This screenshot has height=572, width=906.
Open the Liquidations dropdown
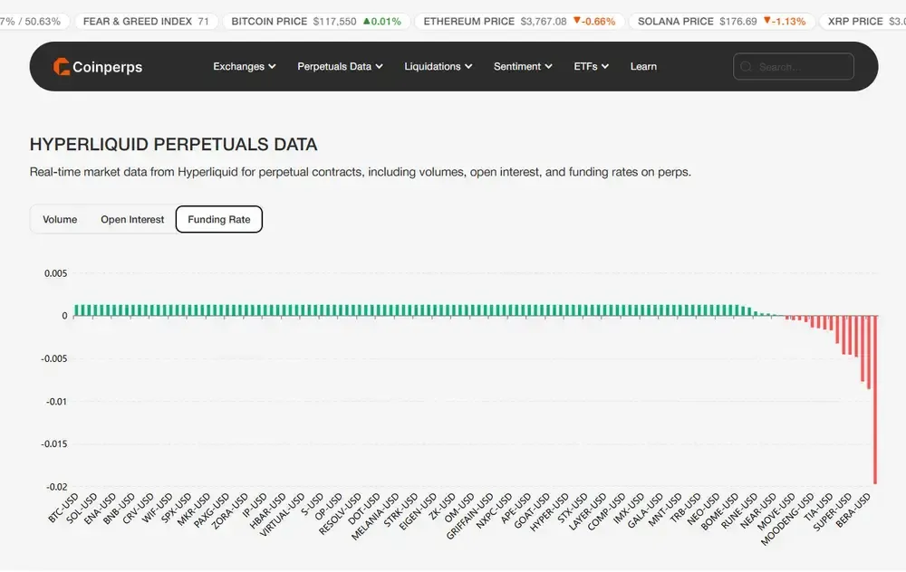click(x=438, y=66)
